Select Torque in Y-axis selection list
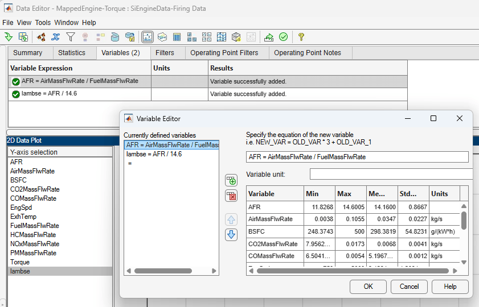479x307 pixels. (x=60, y=262)
